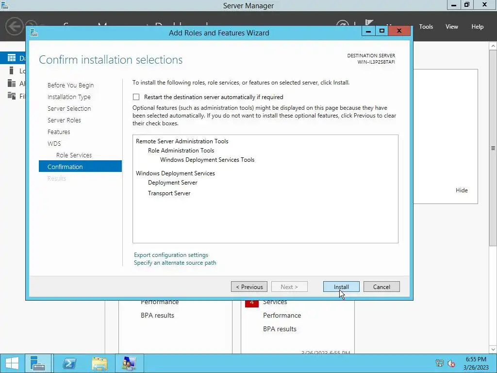
Task: Click the notifications flag icon
Action: (369, 23)
